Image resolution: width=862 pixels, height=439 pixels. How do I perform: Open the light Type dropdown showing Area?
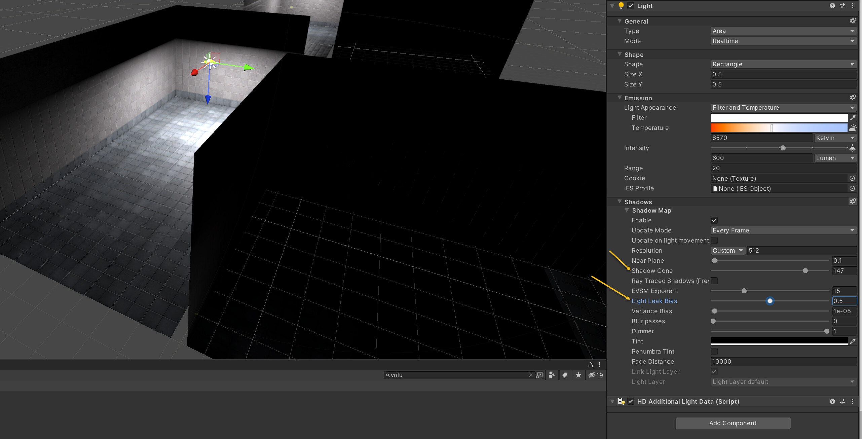coord(783,31)
